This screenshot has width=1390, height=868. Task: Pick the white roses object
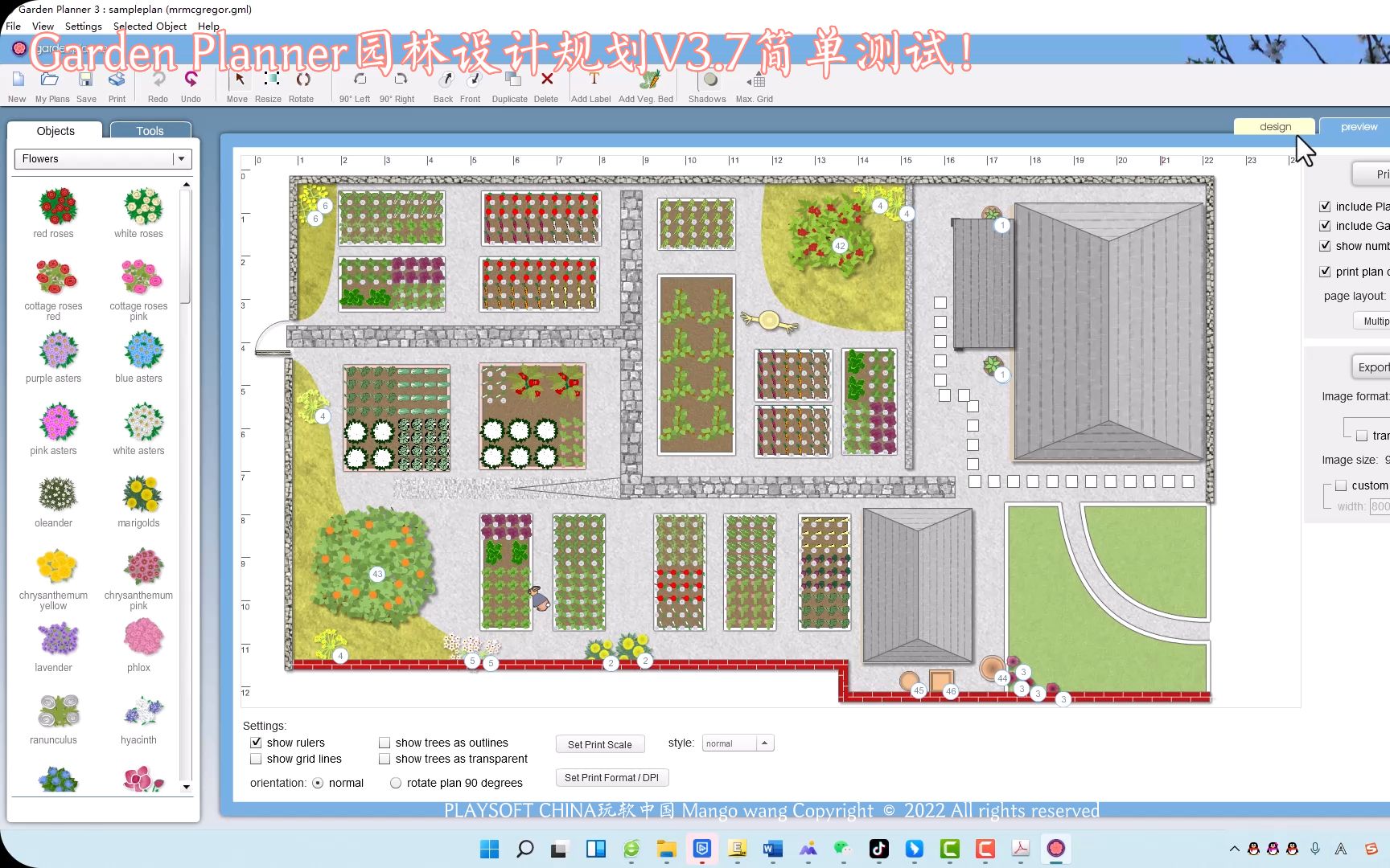point(142,207)
